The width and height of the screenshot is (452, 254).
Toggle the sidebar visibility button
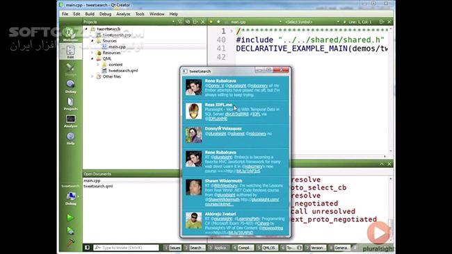coord(87,247)
